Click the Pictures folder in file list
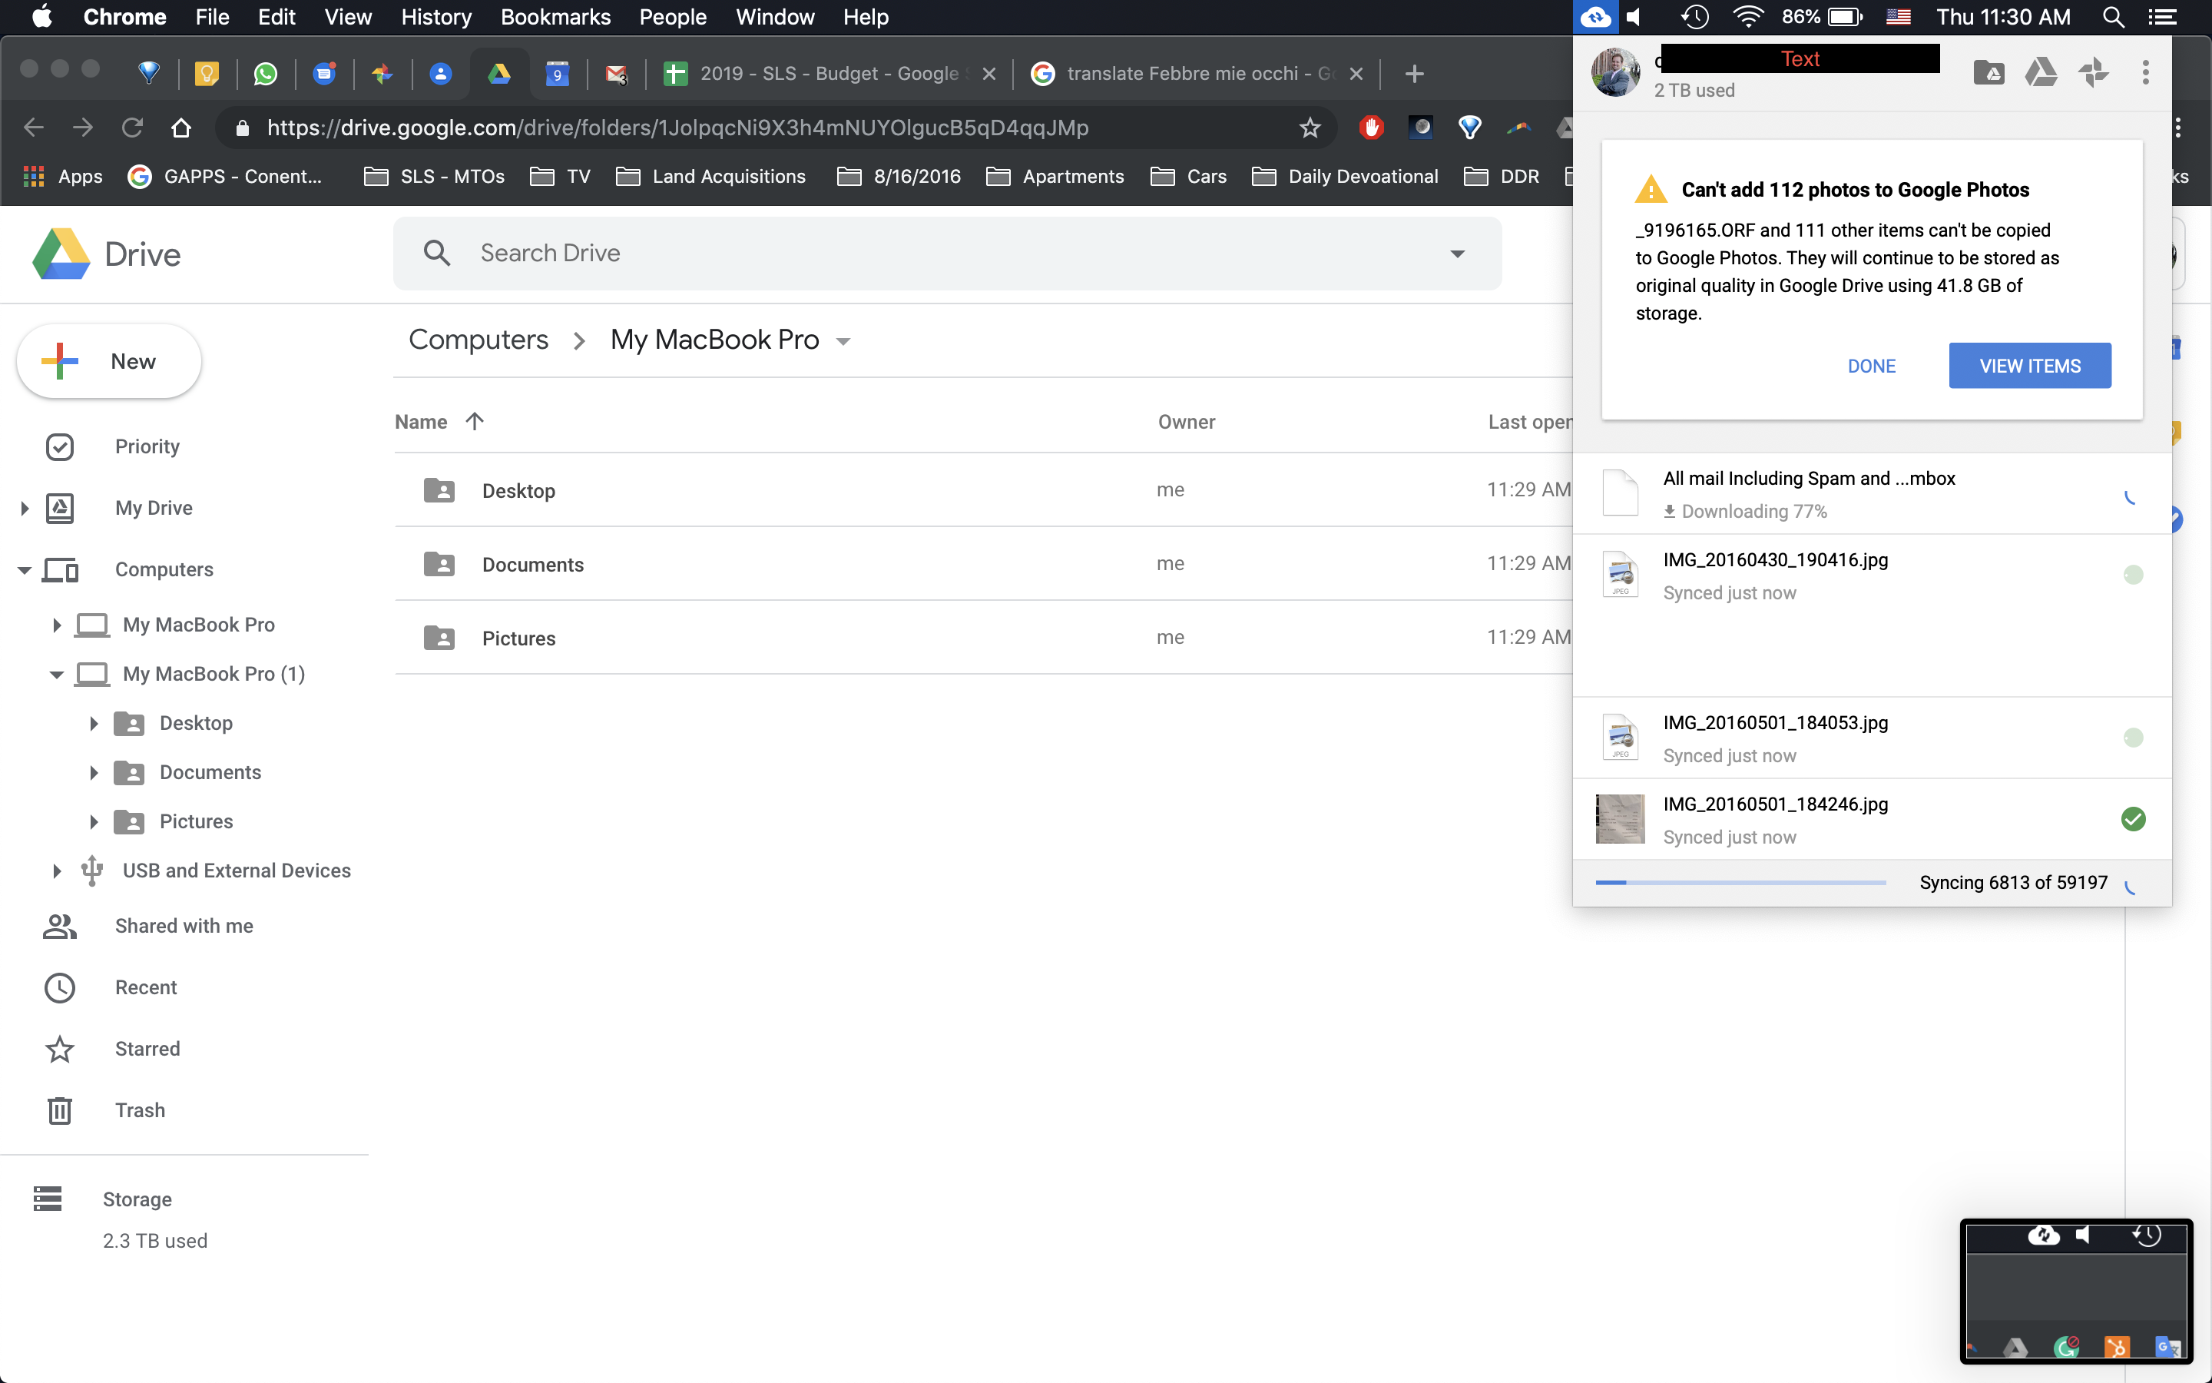 [x=518, y=637]
